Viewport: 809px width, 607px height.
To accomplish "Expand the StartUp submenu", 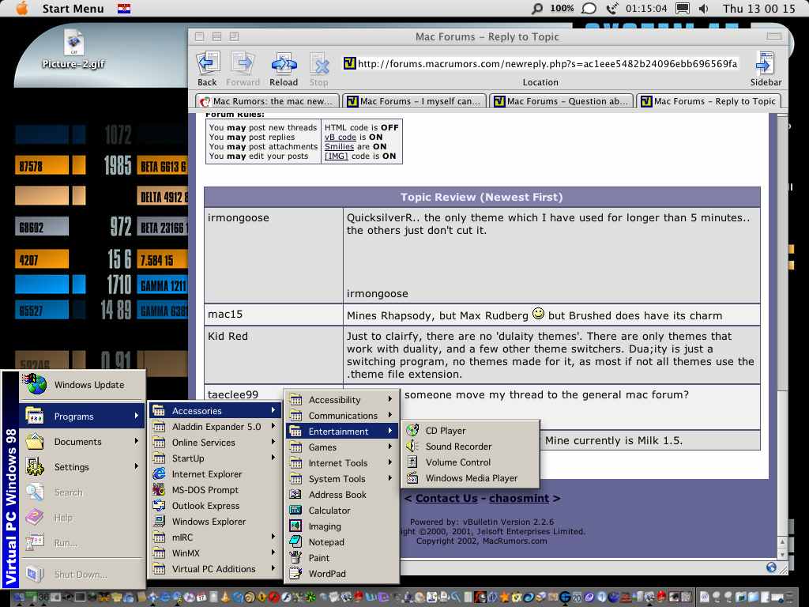I will 215,458.
